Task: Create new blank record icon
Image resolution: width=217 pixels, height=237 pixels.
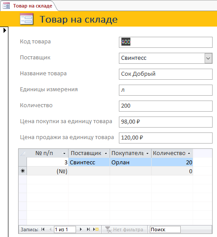Action: tap(96, 229)
